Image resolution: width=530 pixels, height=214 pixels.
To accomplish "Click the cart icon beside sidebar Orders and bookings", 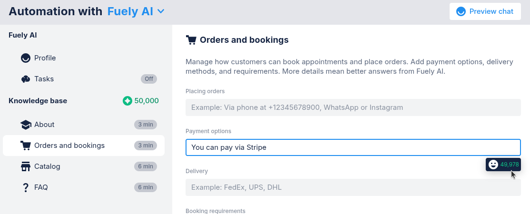I will pos(26,146).
